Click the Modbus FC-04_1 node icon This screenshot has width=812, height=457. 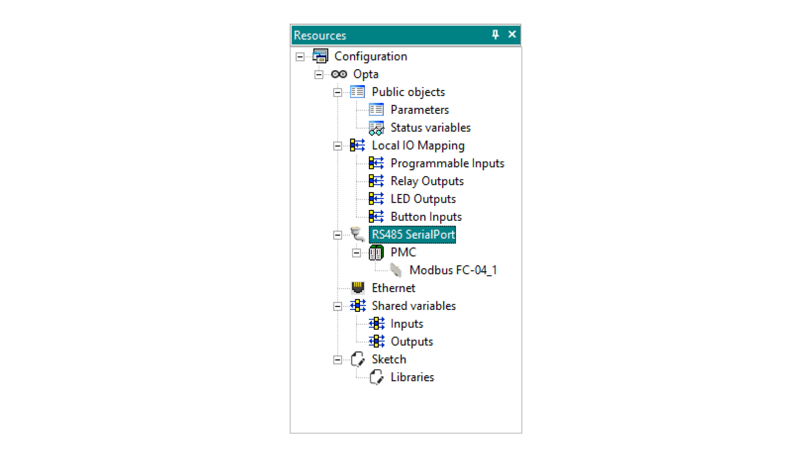tap(395, 270)
